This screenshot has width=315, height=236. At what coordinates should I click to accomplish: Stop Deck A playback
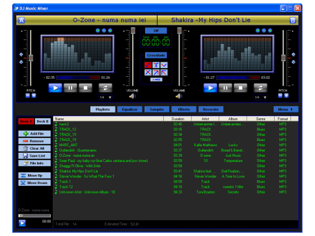85,88
